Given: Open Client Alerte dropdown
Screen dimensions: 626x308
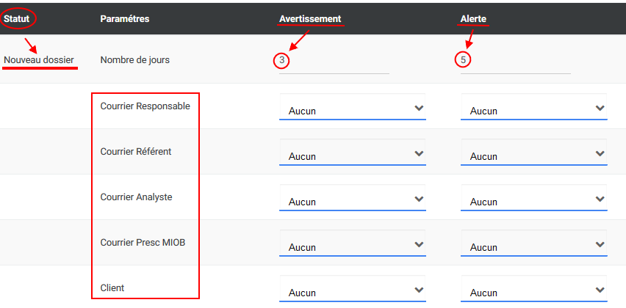Looking at the screenshot, I should click(533, 288).
